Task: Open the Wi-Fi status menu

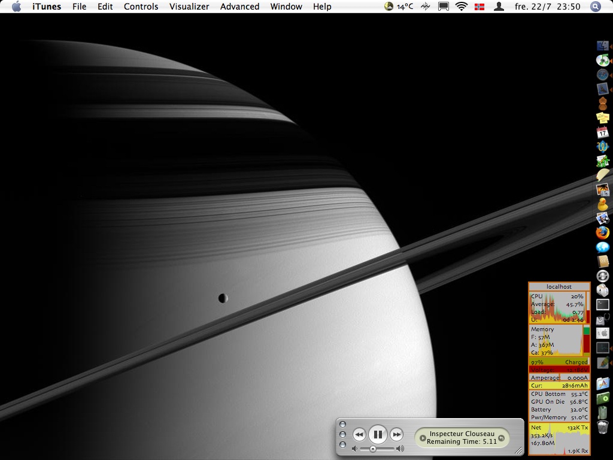Action: click(461, 7)
